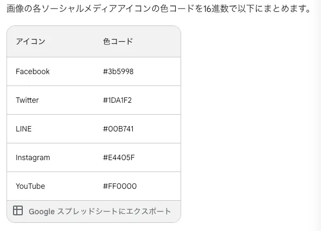Select the #FF0000 color code

120,186
